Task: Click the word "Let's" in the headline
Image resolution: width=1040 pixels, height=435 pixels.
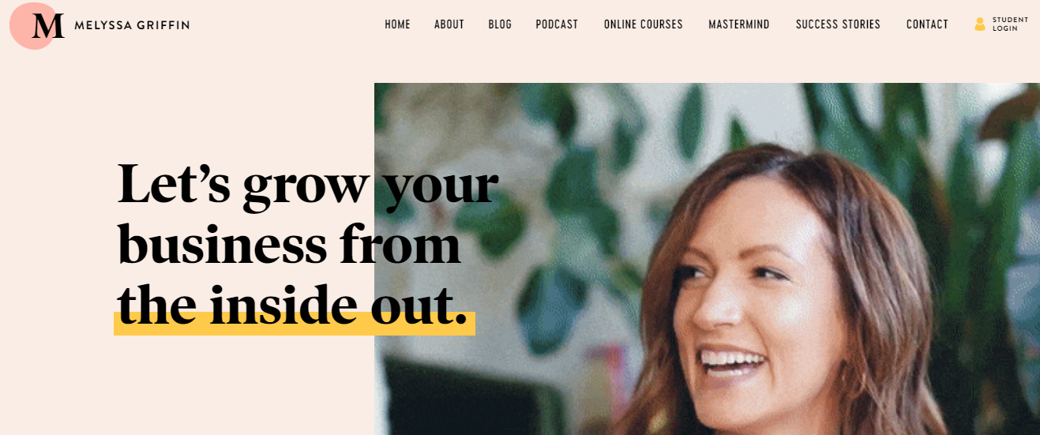Action: 174,183
